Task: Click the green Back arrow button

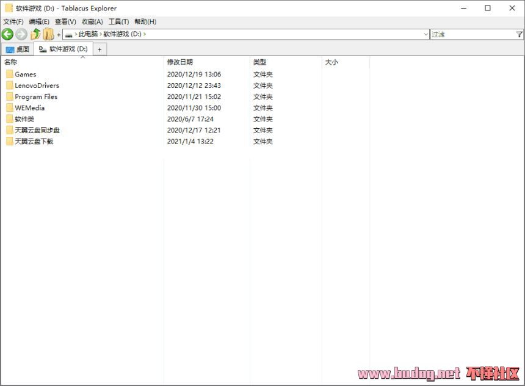Action: coord(7,34)
